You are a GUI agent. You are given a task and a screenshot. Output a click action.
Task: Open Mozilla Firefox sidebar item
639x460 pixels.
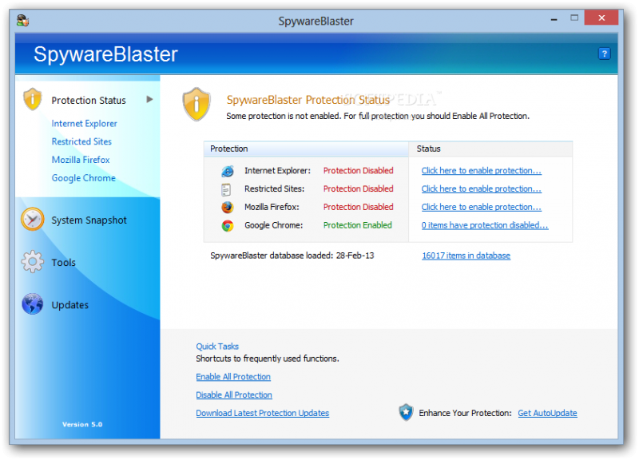pos(81,160)
